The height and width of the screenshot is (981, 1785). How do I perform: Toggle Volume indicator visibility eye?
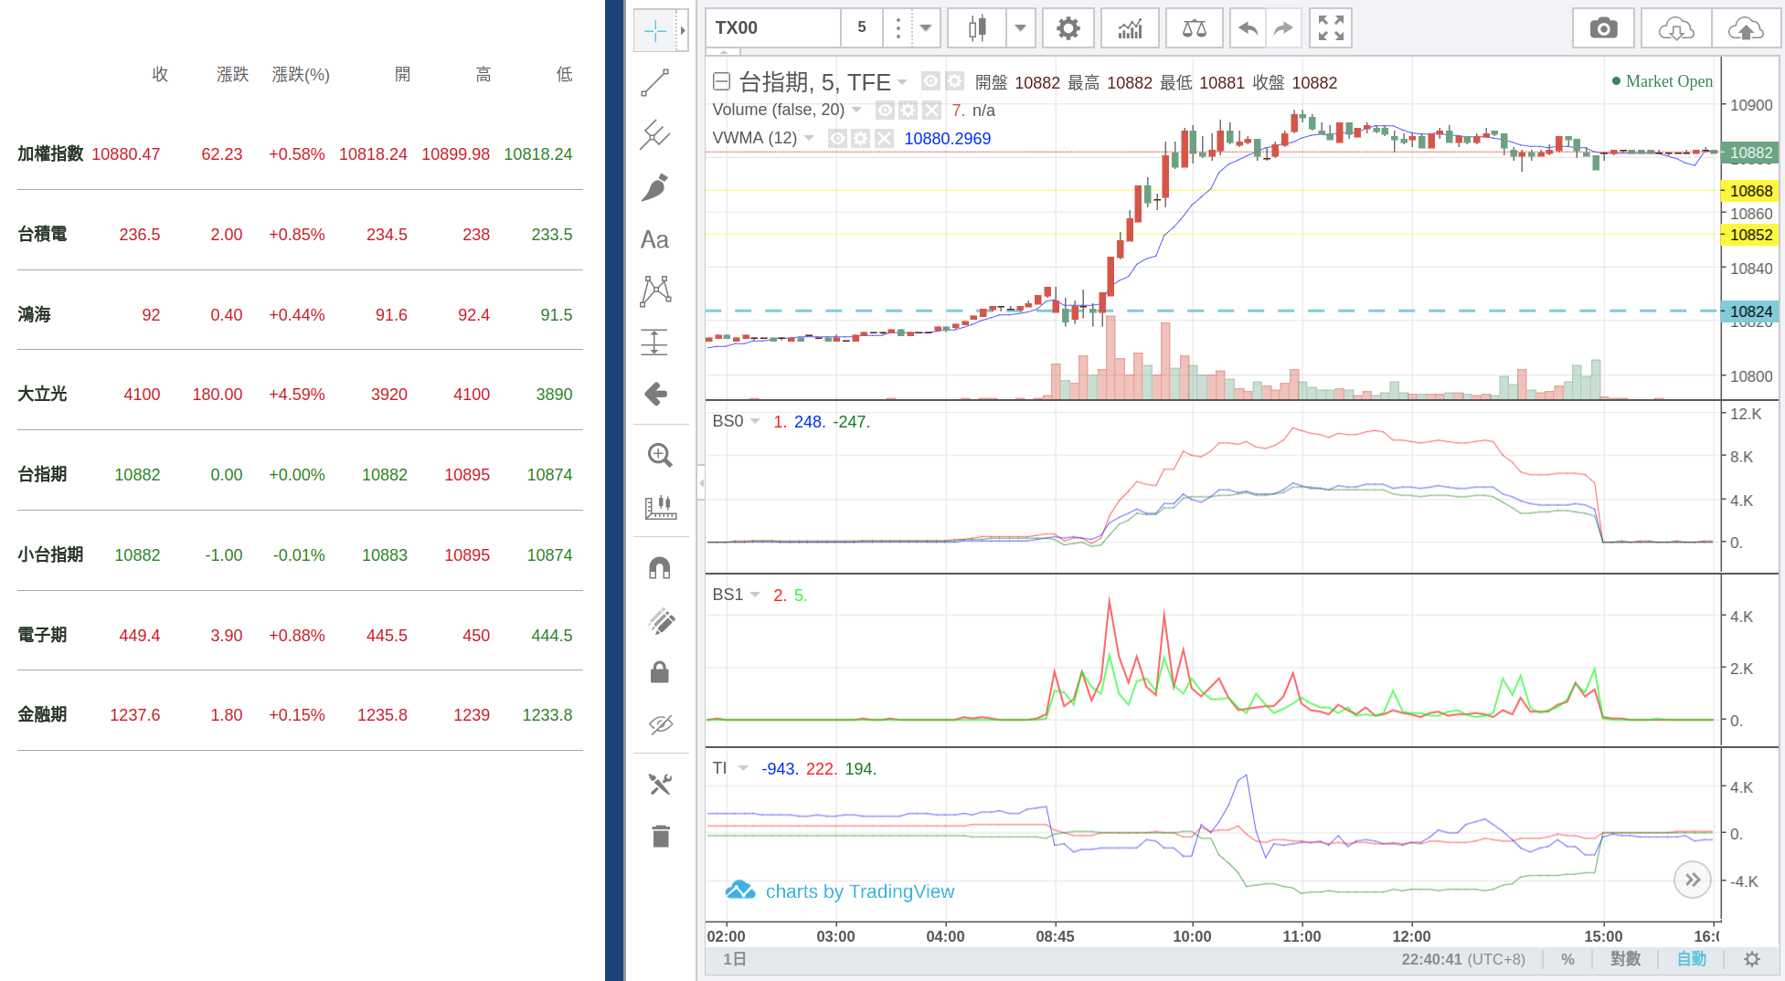[885, 111]
